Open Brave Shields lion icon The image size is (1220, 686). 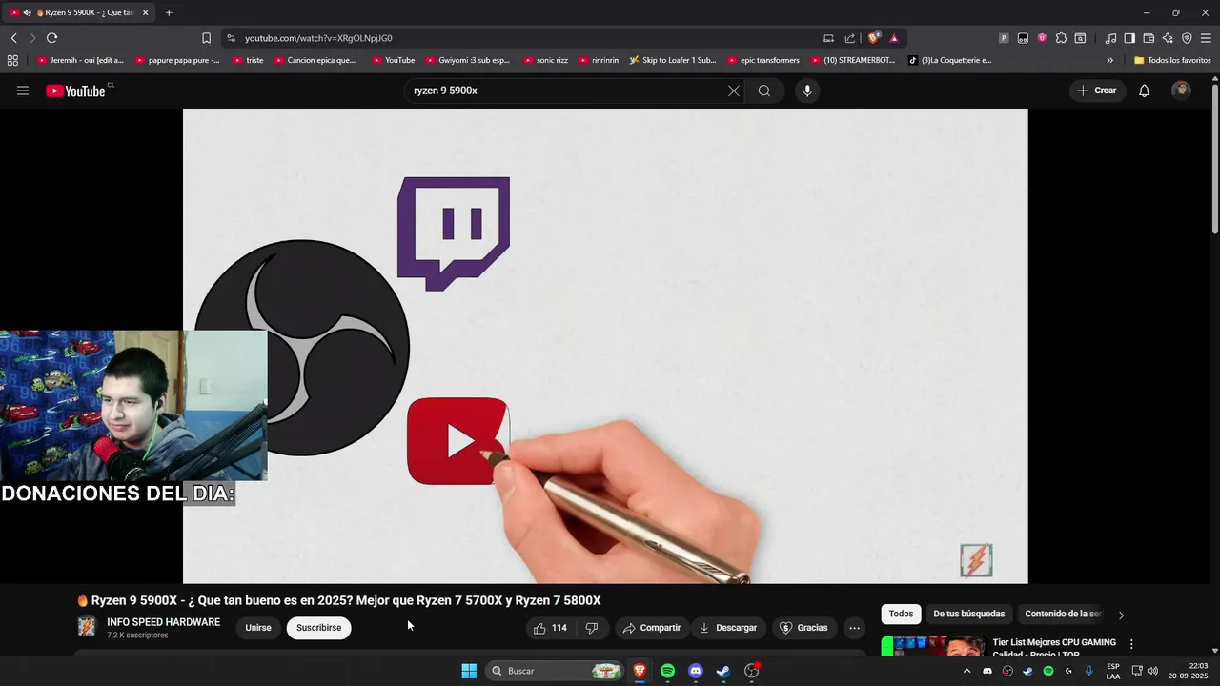(x=873, y=38)
